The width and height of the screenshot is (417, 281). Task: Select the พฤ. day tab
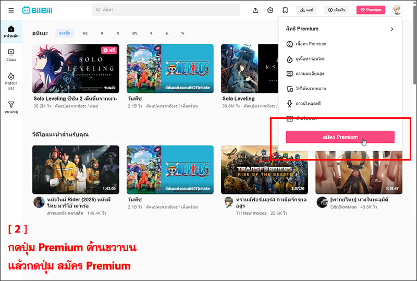point(85,33)
